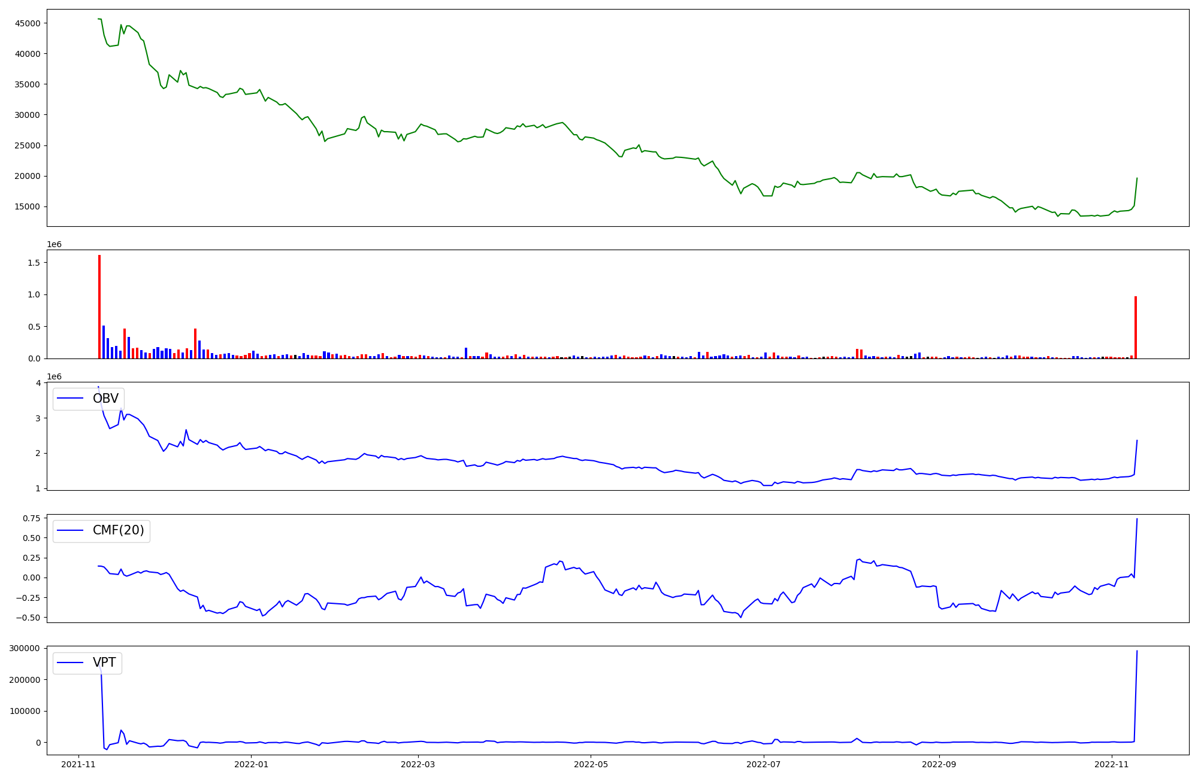The image size is (1198, 778).
Task: Click the tallest red volume bar
Action: point(99,306)
